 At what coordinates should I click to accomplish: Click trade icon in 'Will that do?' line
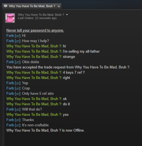pos(18,110)
